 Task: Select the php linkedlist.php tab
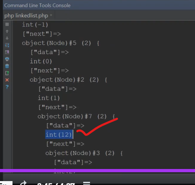(26, 16)
